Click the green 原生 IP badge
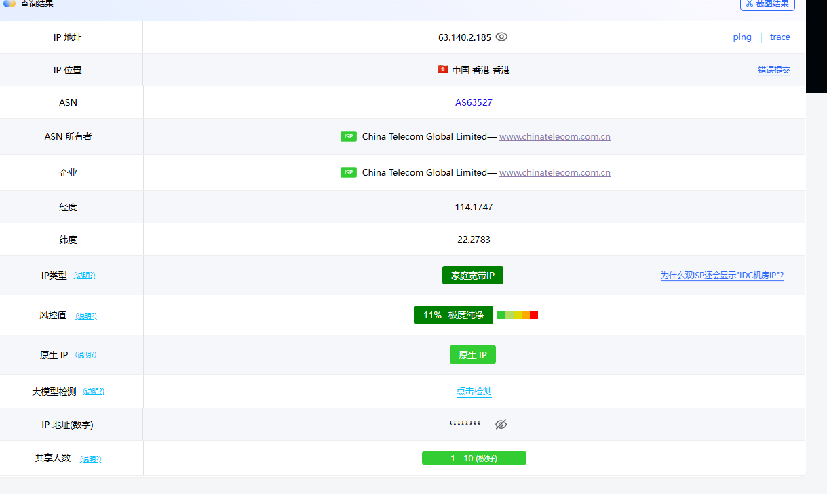This screenshot has height=494, width=827. click(472, 355)
